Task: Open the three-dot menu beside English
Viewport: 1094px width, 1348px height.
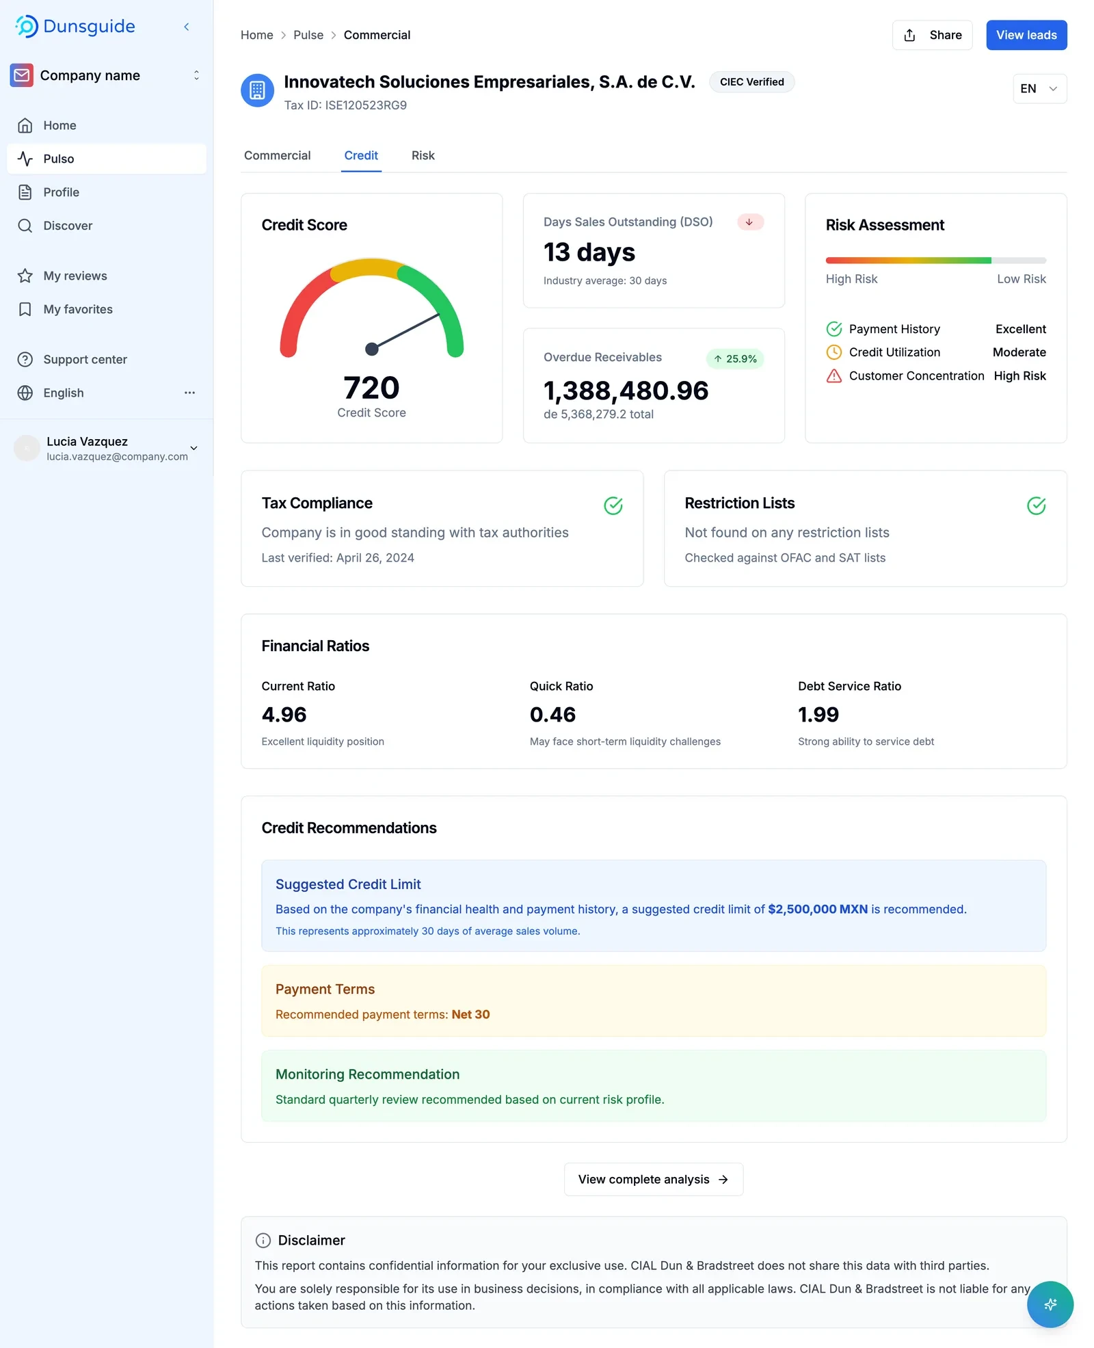Action: [x=189, y=393]
